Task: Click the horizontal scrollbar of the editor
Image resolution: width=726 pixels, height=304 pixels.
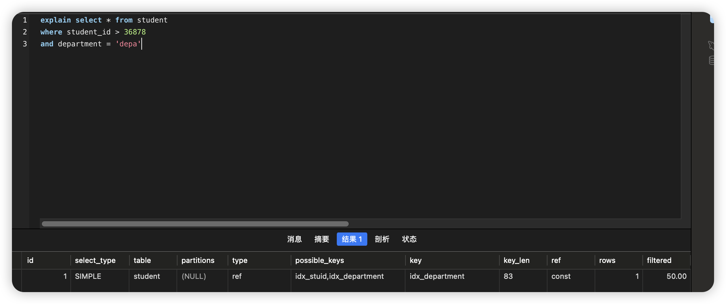Action: (x=195, y=224)
